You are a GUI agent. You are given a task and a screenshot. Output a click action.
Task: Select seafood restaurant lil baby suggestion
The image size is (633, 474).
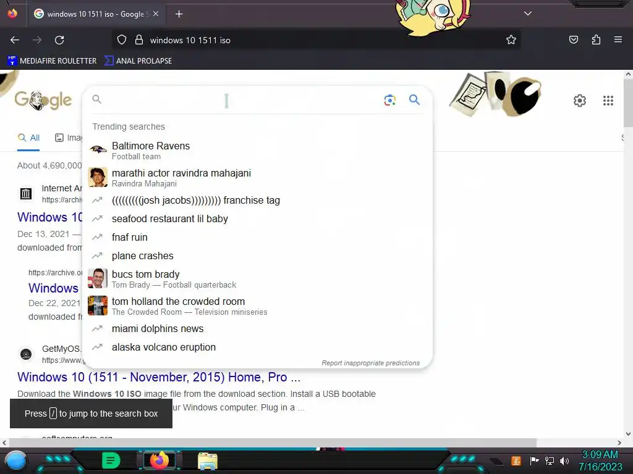pos(257,219)
